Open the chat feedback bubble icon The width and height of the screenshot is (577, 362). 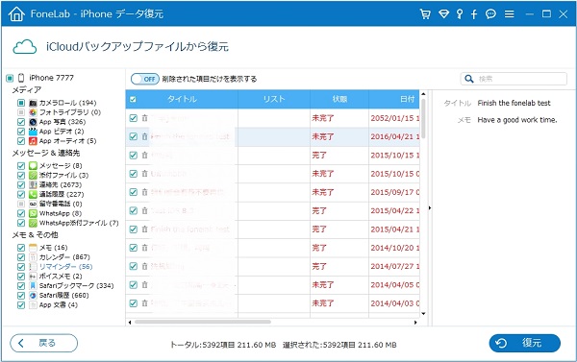(490, 14)
